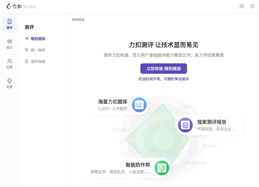Open the 招聘 people icon

(10, 61)
